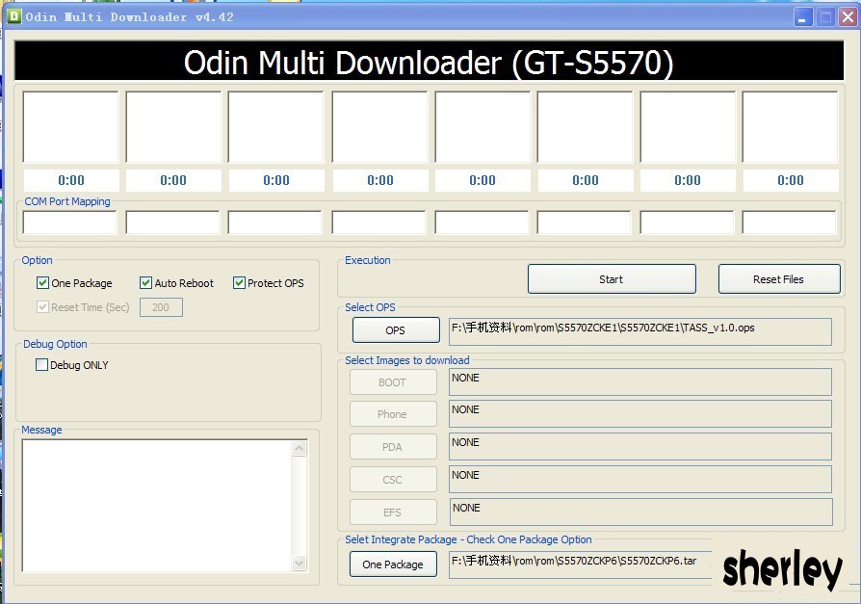861x604 pixels.
Task: Click the Reset Files button
Action: tap(778, 279)
